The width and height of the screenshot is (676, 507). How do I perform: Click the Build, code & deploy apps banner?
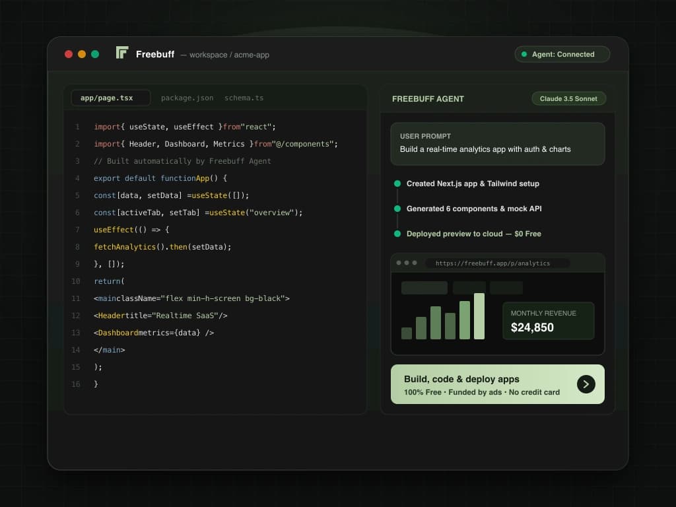point(498,384)
